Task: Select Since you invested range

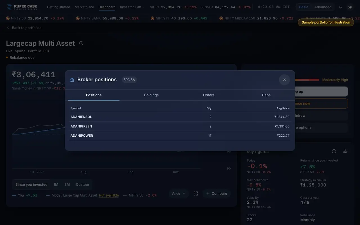Action: pos(31,184)
